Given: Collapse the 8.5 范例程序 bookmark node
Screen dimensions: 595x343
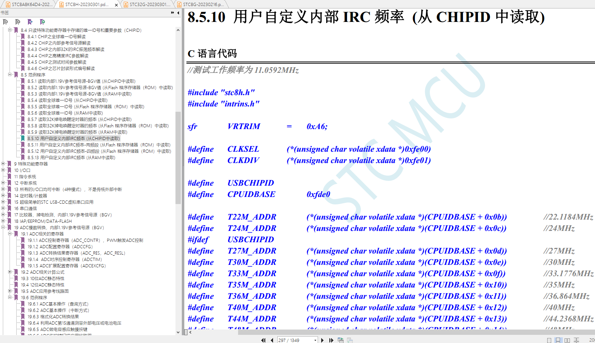Looking at the screenshot, I should point(10,75).
